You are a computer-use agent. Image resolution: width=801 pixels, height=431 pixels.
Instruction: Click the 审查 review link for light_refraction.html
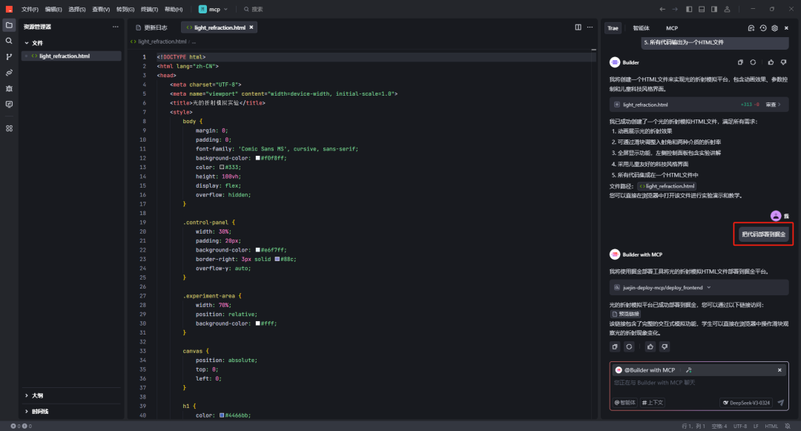[x=774, y=105]
